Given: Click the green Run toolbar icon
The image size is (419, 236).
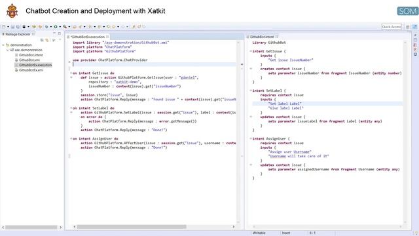Looking at the screenshot, I should 56,27.
